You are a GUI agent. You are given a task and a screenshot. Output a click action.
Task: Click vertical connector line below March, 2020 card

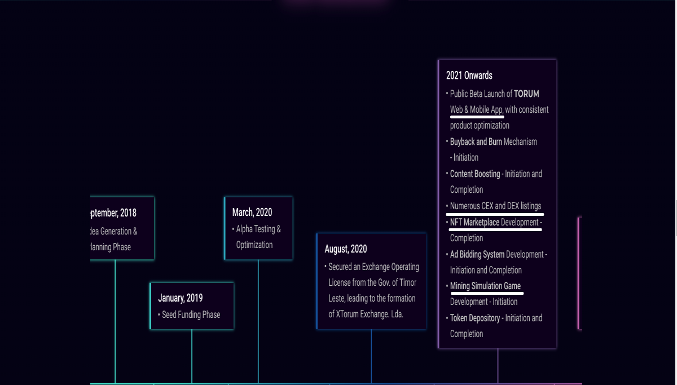258,321
